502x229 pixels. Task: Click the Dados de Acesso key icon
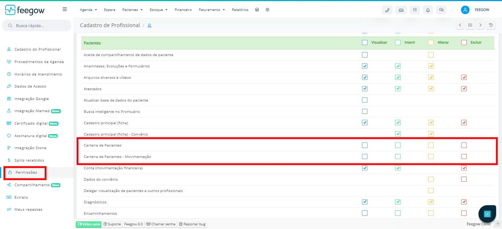pyautogui.click(x=9, y=86)
